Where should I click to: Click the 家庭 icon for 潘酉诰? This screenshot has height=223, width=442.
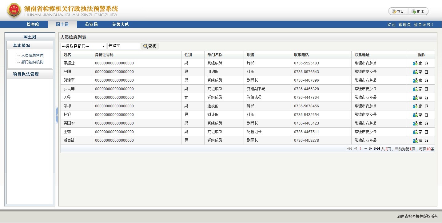420,140
